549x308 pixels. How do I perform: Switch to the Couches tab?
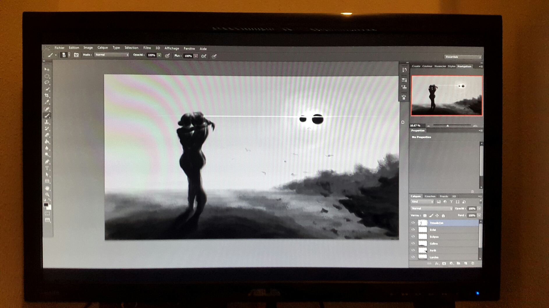click(x=430, y=196)
